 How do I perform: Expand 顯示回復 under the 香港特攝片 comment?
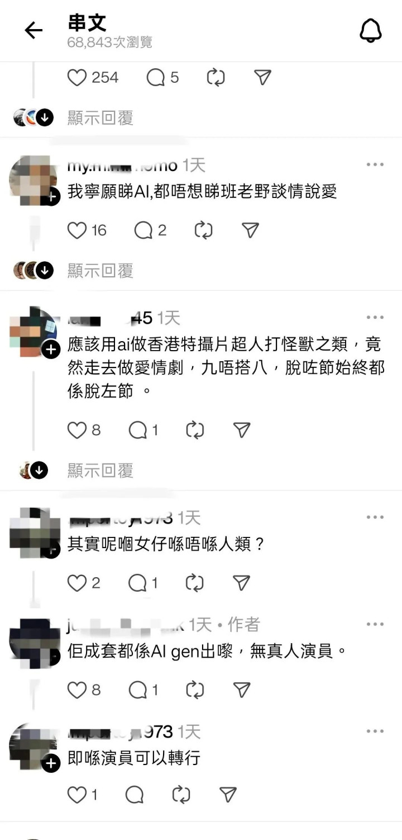pyautogui.click(x=100, y=471)
